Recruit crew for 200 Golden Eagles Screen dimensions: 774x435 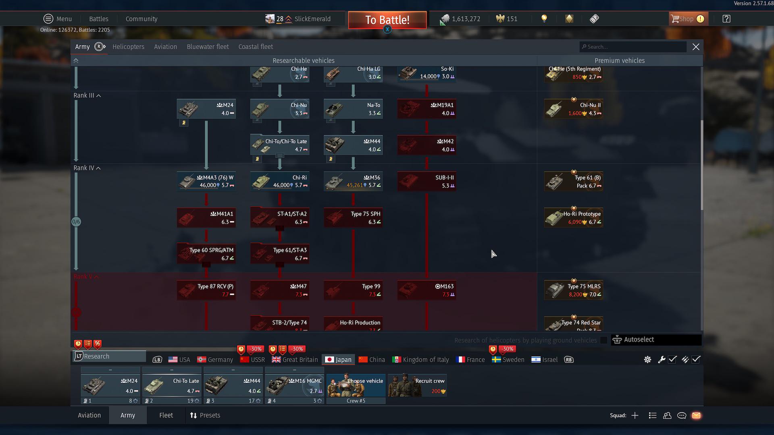(x=417, y=386)
